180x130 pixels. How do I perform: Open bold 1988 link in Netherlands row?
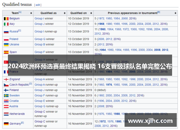pyautogui.click(x=117, y=114)
